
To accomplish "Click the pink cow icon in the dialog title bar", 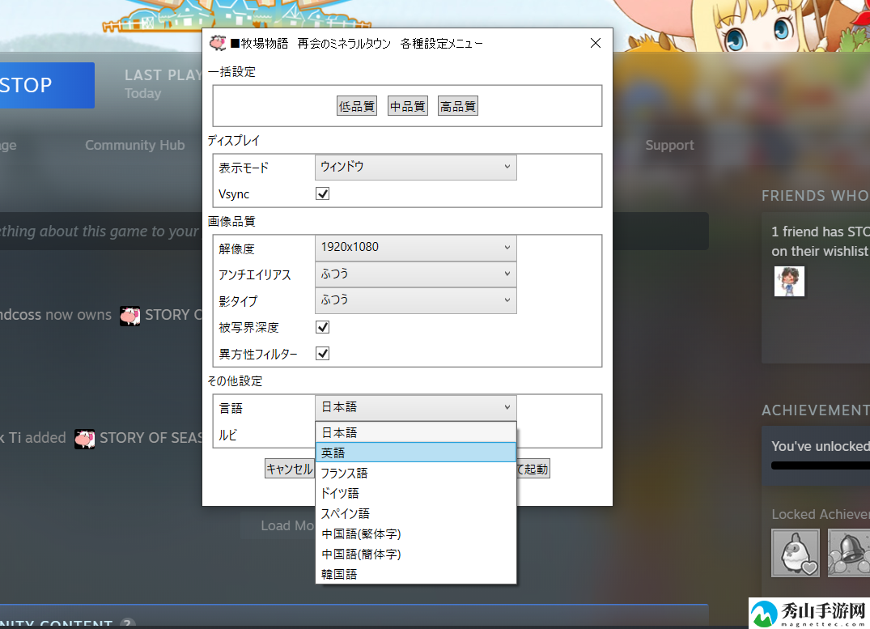I will 218,43.
